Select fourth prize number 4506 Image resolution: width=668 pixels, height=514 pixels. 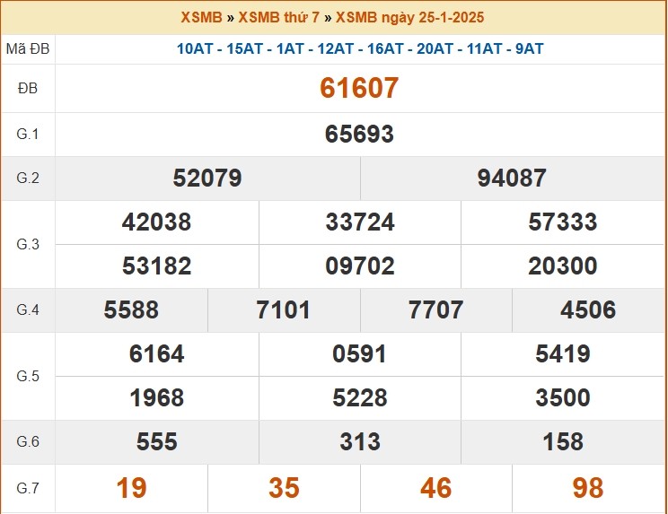coord(588,309)
